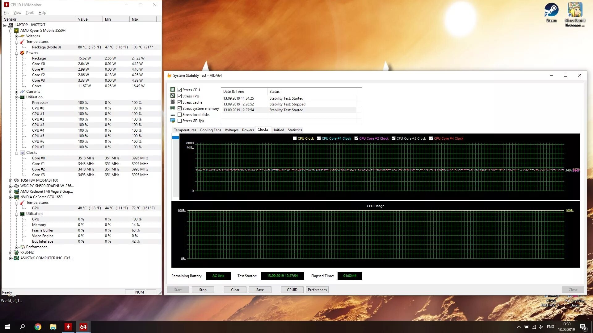Image resolution: width=593 pixels, height=333 pixels.
Task: Click the volume muted tray icon
Action: point(541,327)
